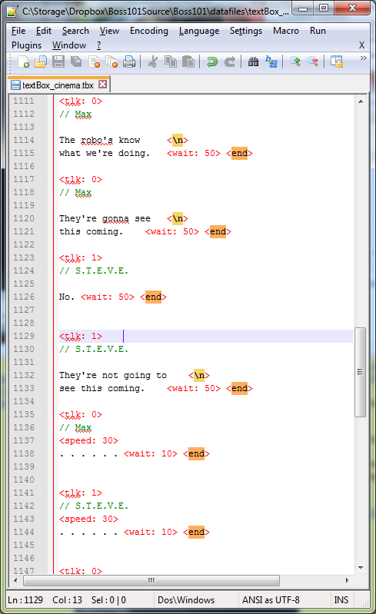Open Find with the binoculars icon
Screen dimensions: 376x614
point(254,61)
